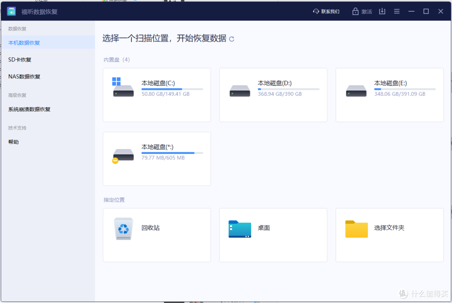Select the 本地磁盘(D:) label

(x=275, y=83)
